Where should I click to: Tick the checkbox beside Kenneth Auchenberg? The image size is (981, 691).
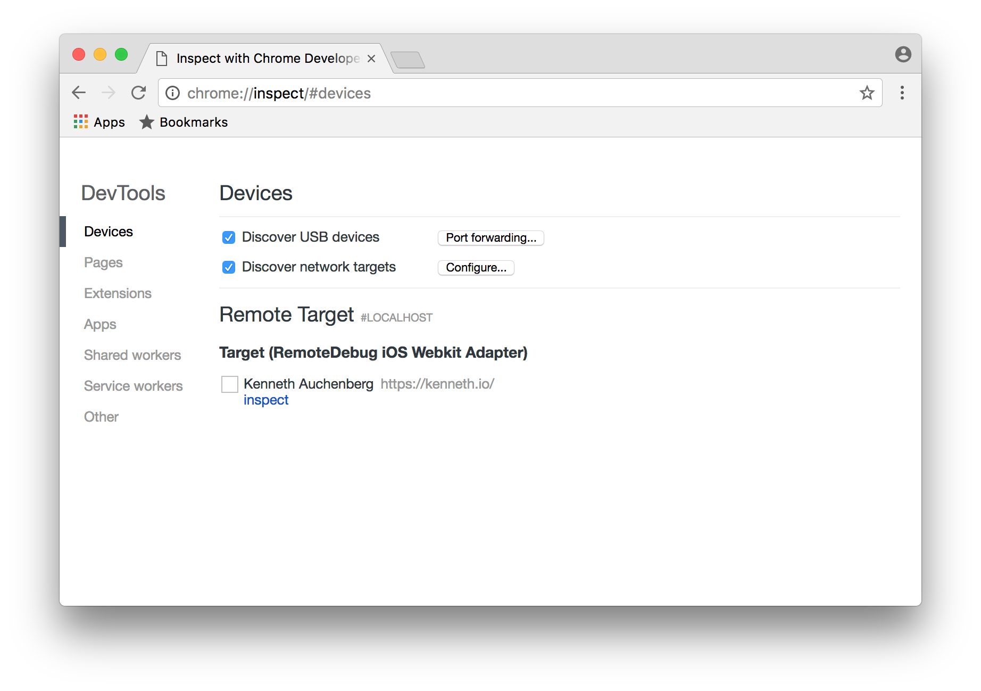point(230,384)
